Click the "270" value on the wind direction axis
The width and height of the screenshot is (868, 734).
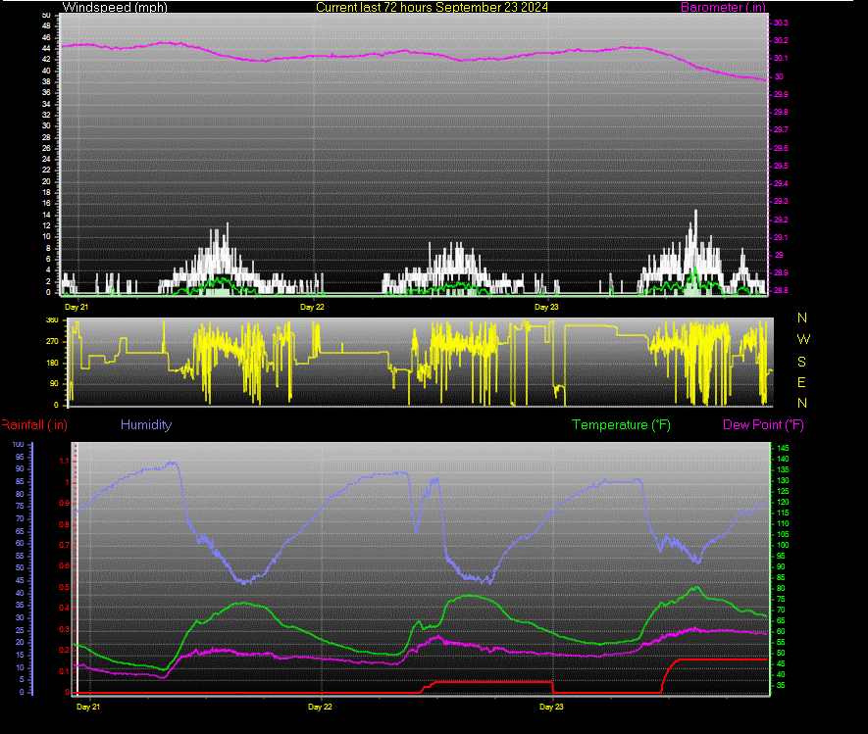point(52,341)
